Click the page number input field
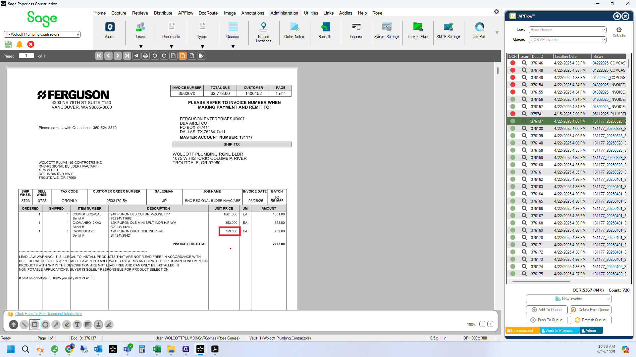 26,56
